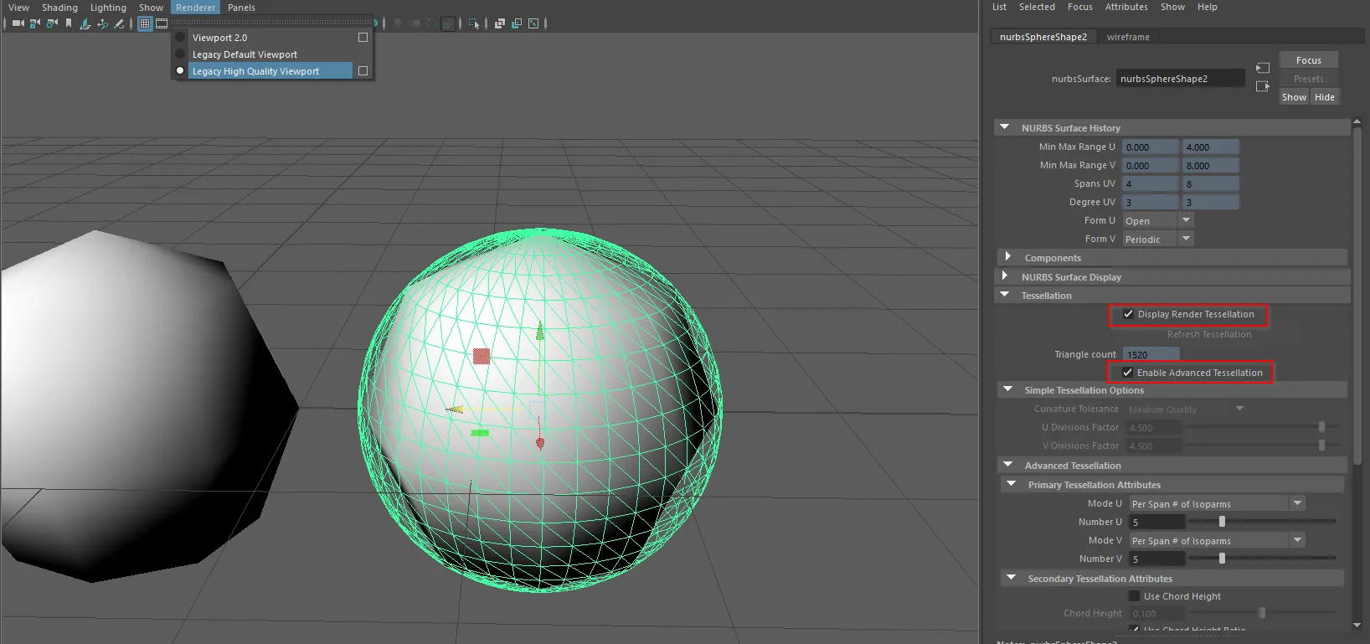
Task: Uncheck Display Render Tessellation
Action: coord(1128,314)
